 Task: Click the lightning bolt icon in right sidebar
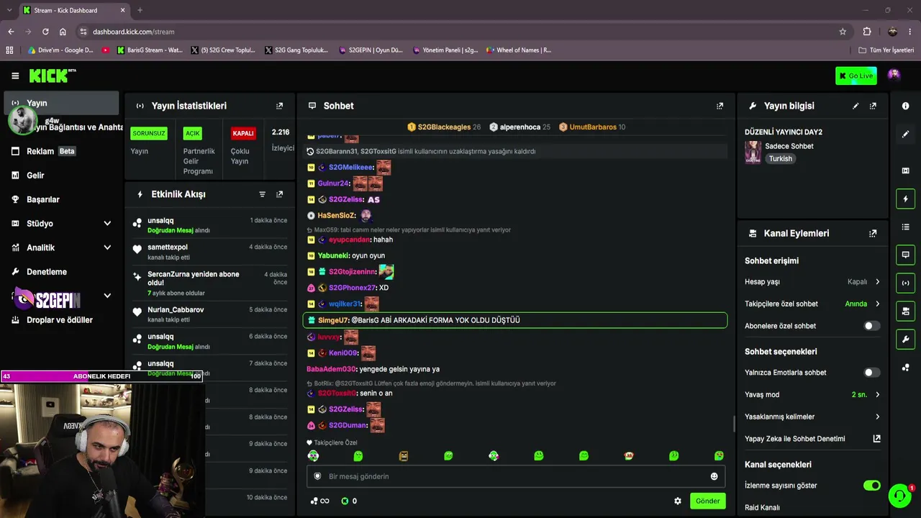click(905, 199)
